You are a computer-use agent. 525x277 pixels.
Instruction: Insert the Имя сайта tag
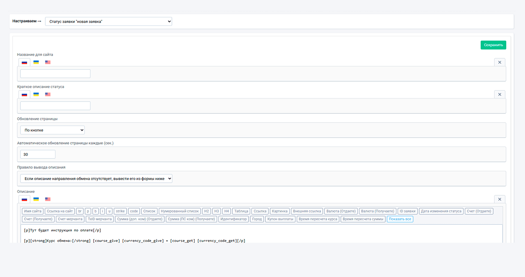click(33, 211)
